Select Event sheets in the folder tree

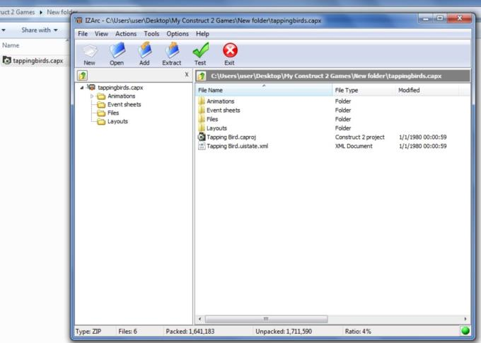[x=124, y=104]
